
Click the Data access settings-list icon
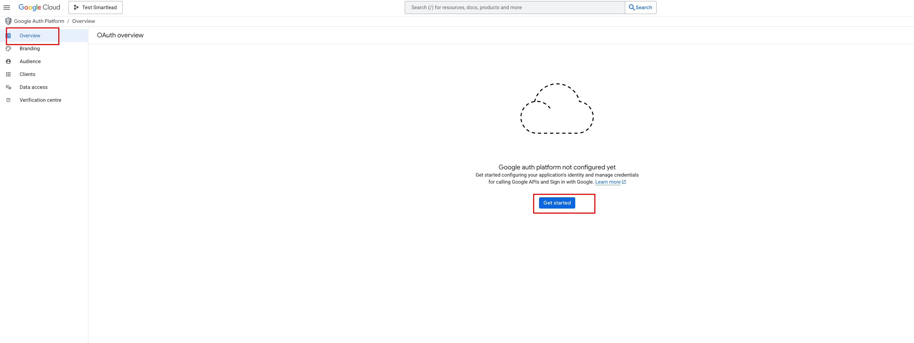(9, 87)
